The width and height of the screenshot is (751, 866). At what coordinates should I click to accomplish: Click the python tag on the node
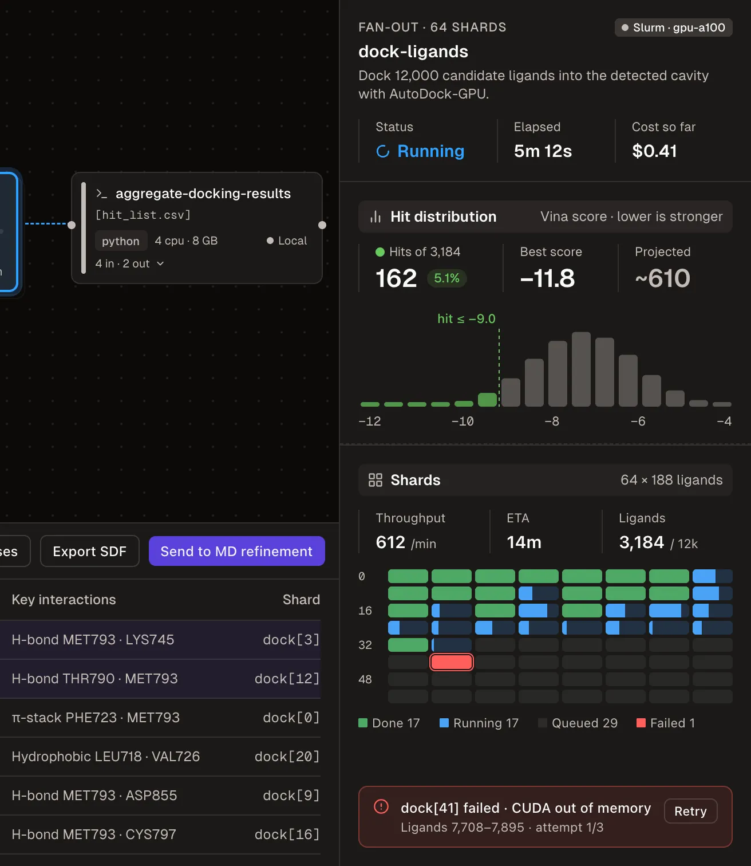[121, 241]
